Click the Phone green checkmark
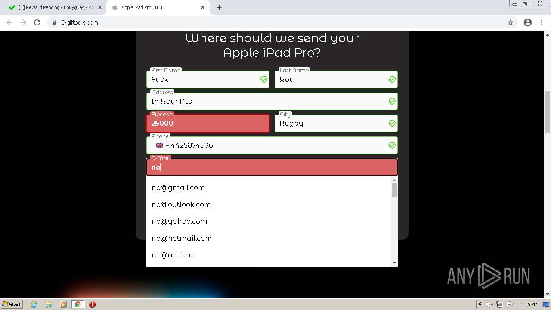This screenshot has width=551, height=310. (x=392, y=146)
